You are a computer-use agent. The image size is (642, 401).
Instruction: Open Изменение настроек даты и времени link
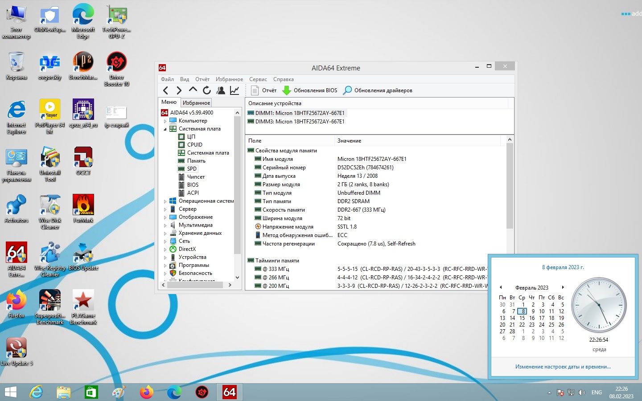(x=563, y=367)
